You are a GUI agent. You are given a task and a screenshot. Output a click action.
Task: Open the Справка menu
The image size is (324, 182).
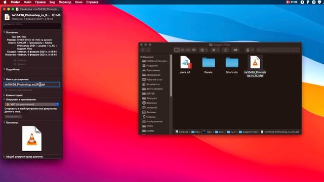pyautogui.click(x=92, y=2)
